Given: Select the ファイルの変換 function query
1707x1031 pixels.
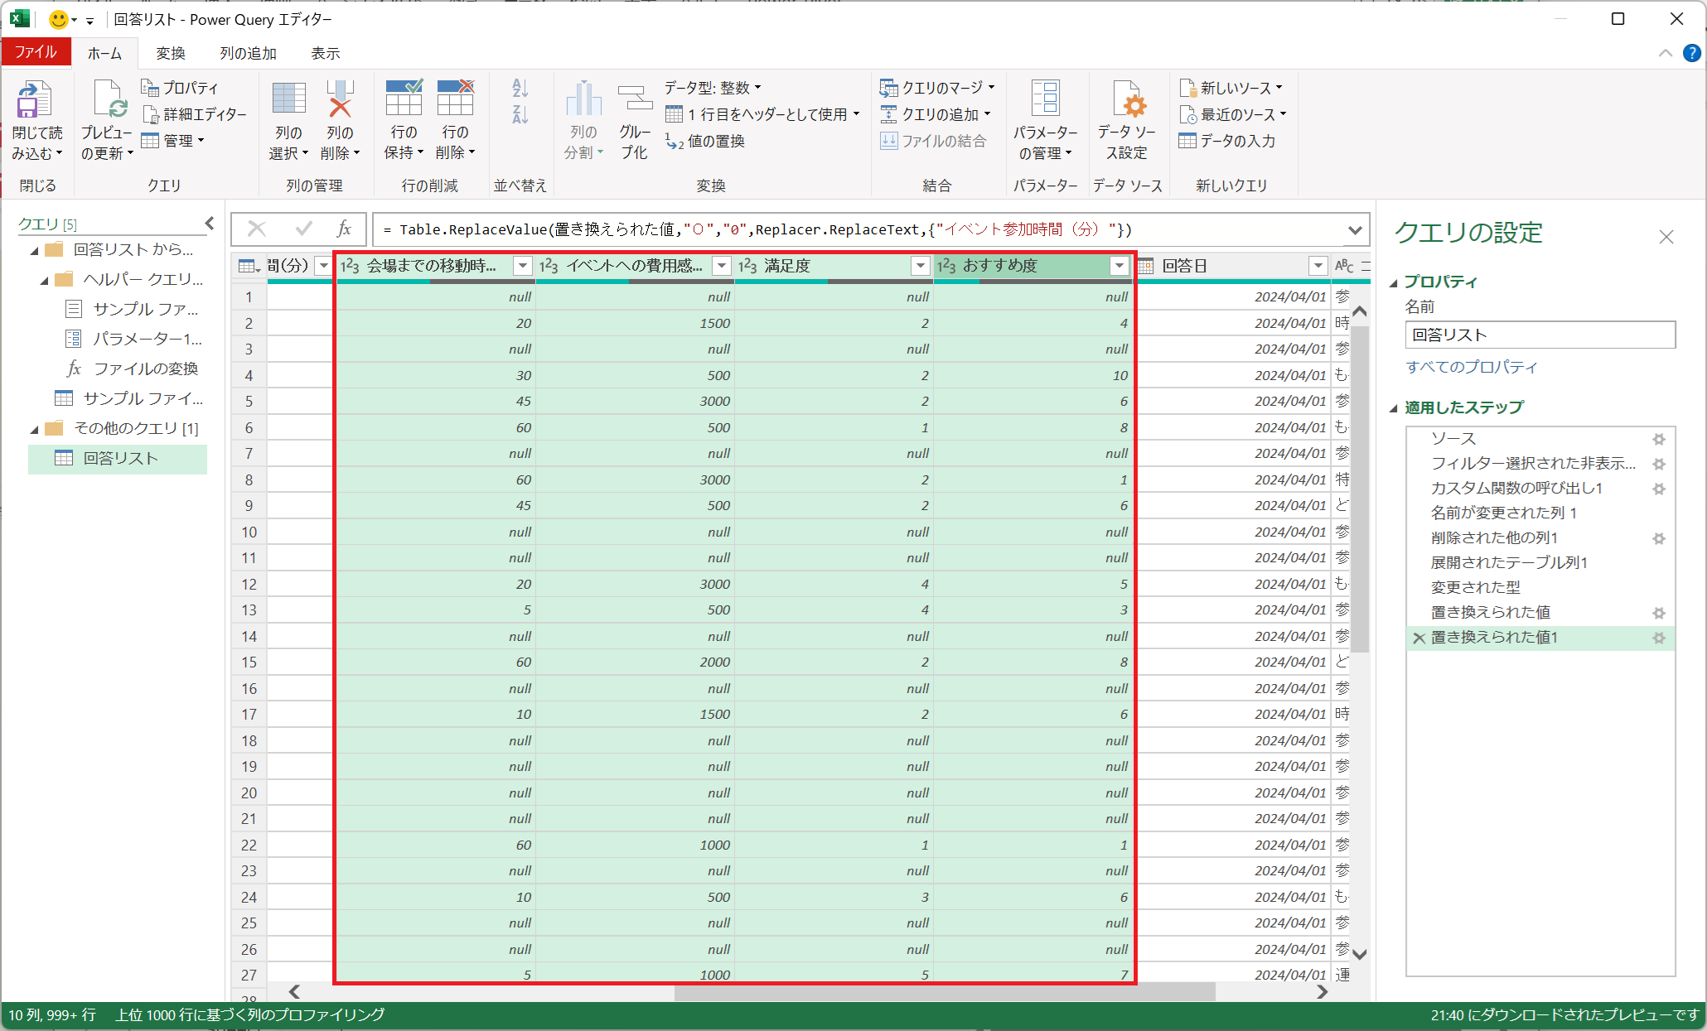Looking at the screenshot, I should pos(133,369).
